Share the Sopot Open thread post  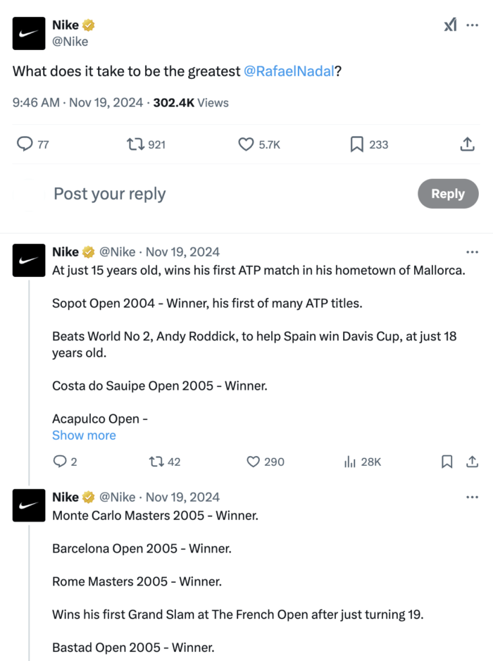pos(473,462)
